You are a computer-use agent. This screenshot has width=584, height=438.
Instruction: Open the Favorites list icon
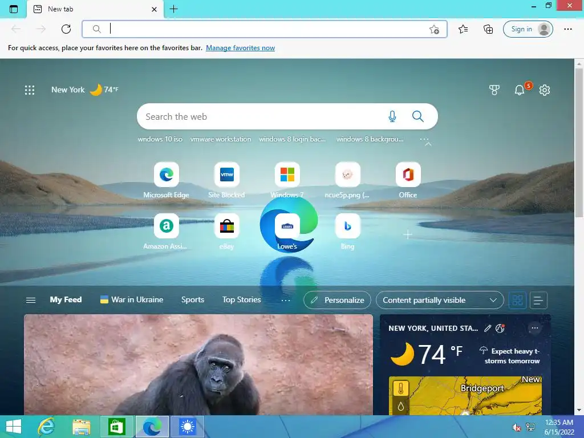tap(463, 29)
